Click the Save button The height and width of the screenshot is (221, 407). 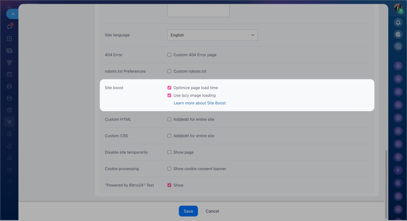pyautogui.click(x=188, y=211)
